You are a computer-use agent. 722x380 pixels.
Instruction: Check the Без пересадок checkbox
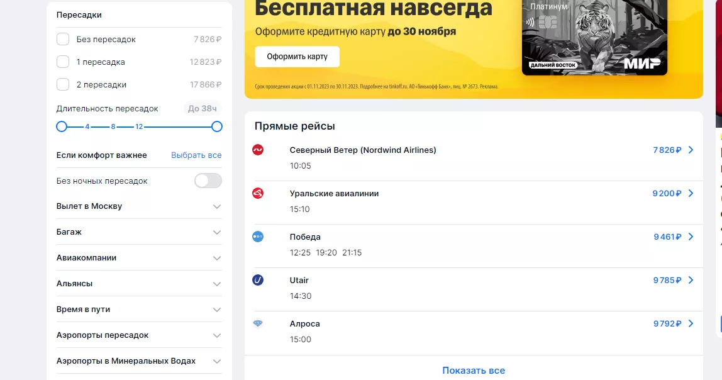[63, 39]
